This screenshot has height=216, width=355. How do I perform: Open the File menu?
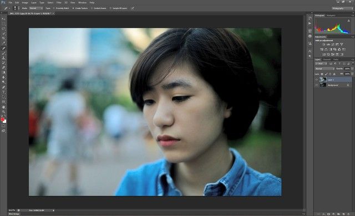click(x=11, y=2)
